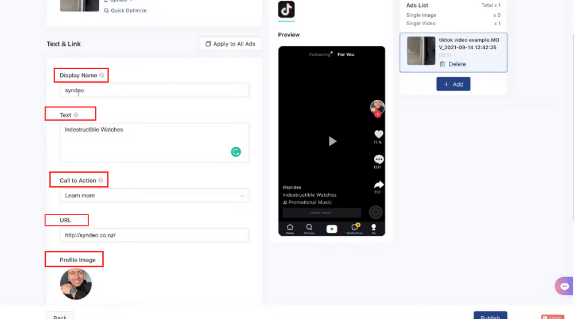Image resolution: width=574 pixels, height=319 pixels.
Task: Click the Add button in Ads List
Action: click(453, 84)
